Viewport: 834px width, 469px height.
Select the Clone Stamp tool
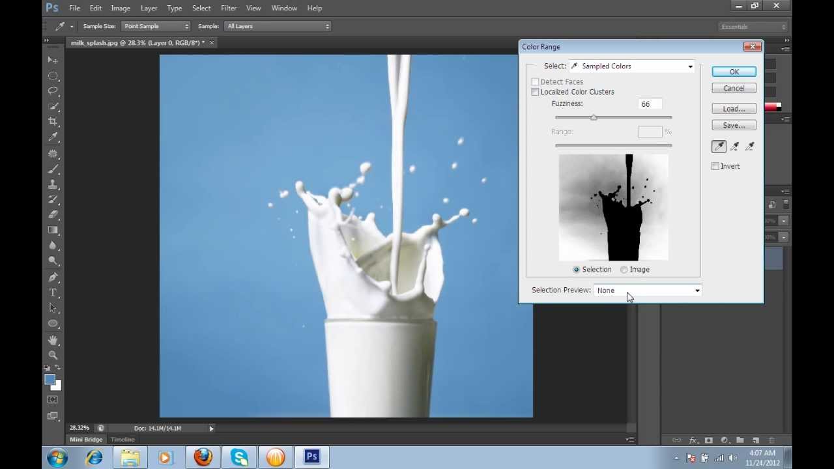click(x=53, y=184)
